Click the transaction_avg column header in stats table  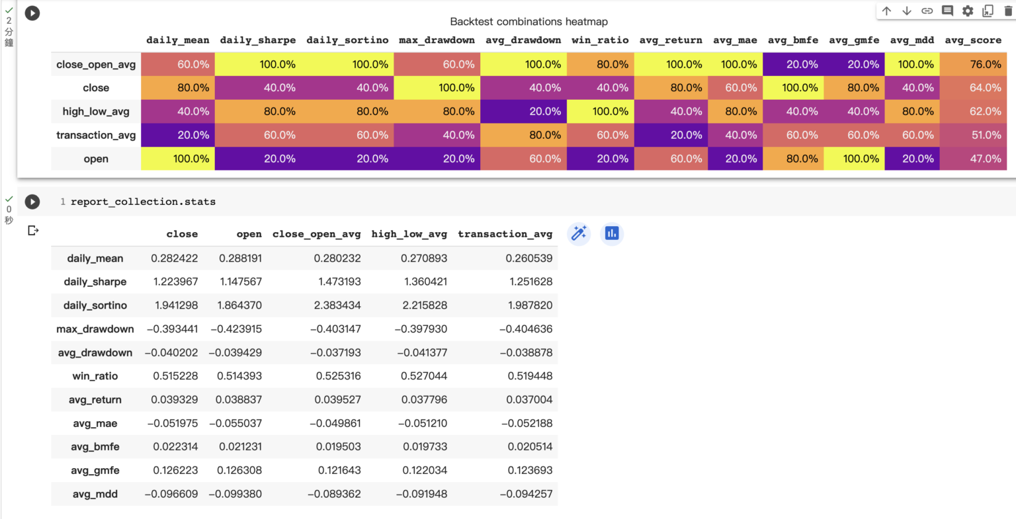(x=505, y=234)
